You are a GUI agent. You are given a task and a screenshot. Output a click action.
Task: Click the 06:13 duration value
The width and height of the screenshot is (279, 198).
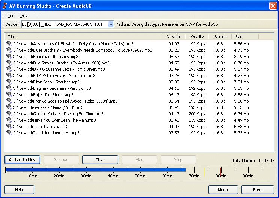pyautogui.click(x=174, y=95)
